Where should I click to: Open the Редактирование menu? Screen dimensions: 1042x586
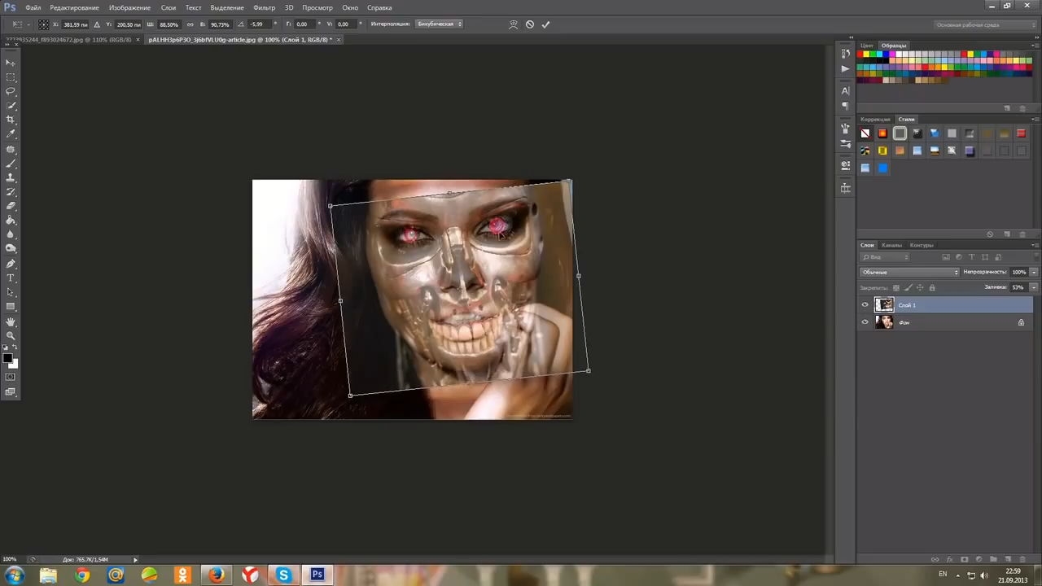tap(74, 7)
